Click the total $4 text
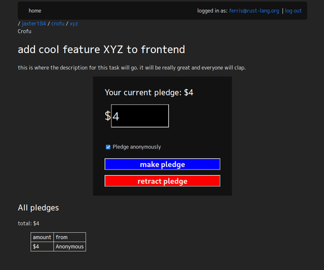This screenshot has height=270, width=324. point(28,224)
